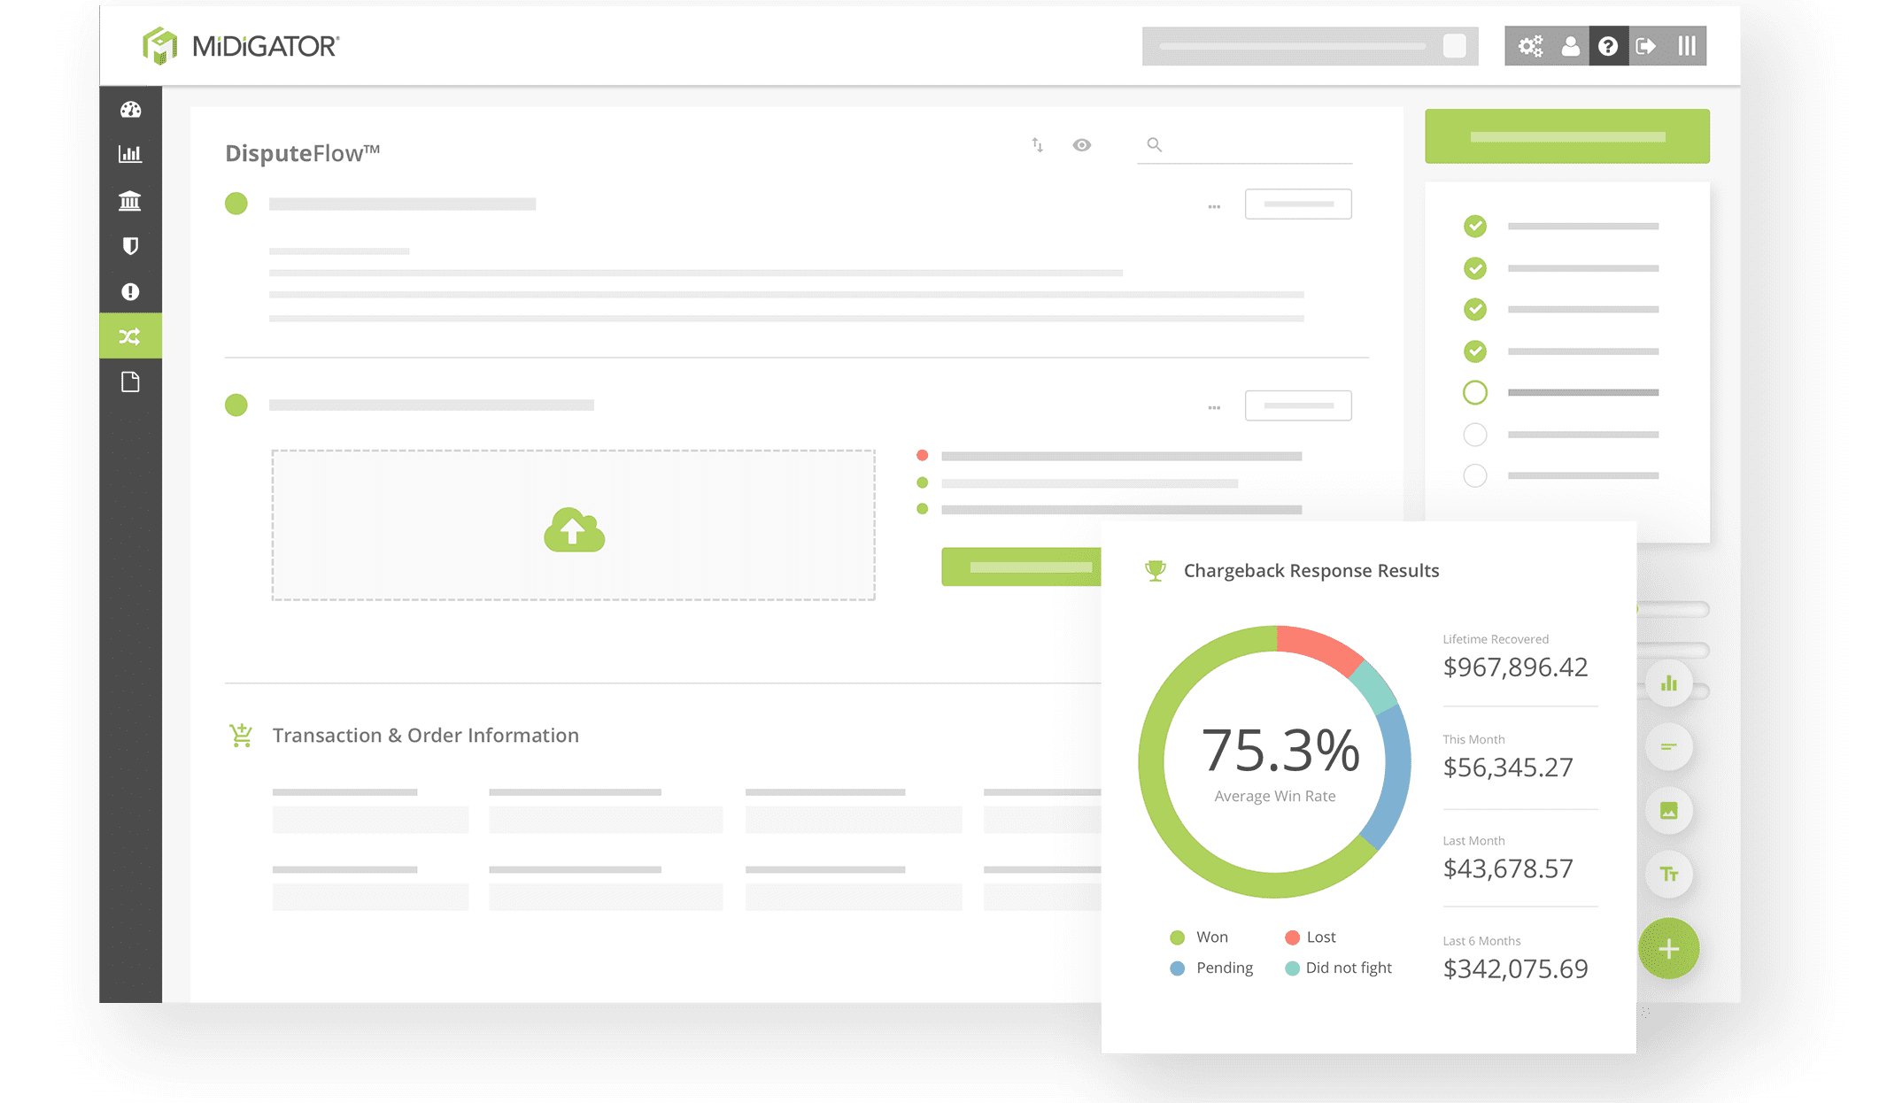Click the sort arrows icon in DisputeFlow
1879x1103 pixels.
click(x=1037, y=145)
